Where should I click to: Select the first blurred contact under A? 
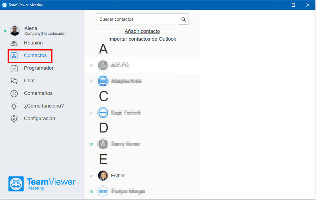coord(142,65)
